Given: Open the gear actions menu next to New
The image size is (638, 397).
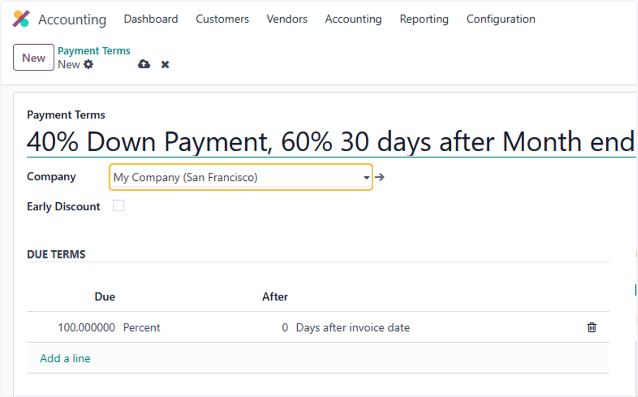Looking at the screenshot, I should pos(88,64).
